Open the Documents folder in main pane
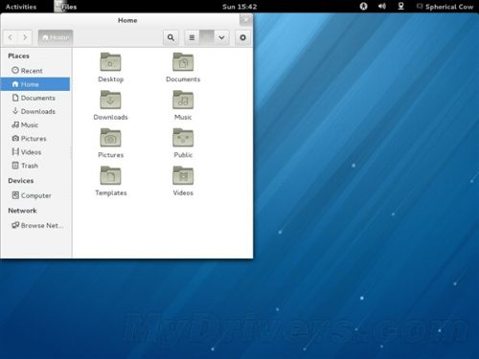This screenshot has width=479, height=359. click(x=183, y=62)
